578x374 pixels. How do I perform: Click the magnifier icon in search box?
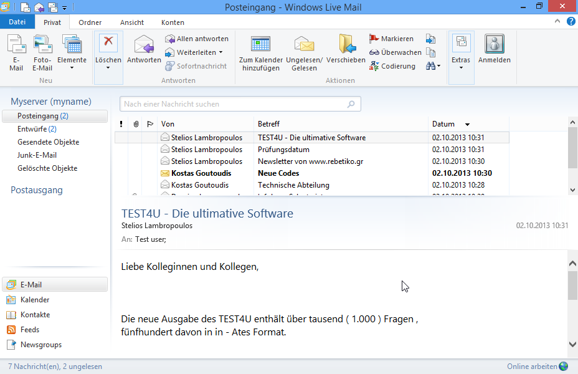(x=351, y=104)
